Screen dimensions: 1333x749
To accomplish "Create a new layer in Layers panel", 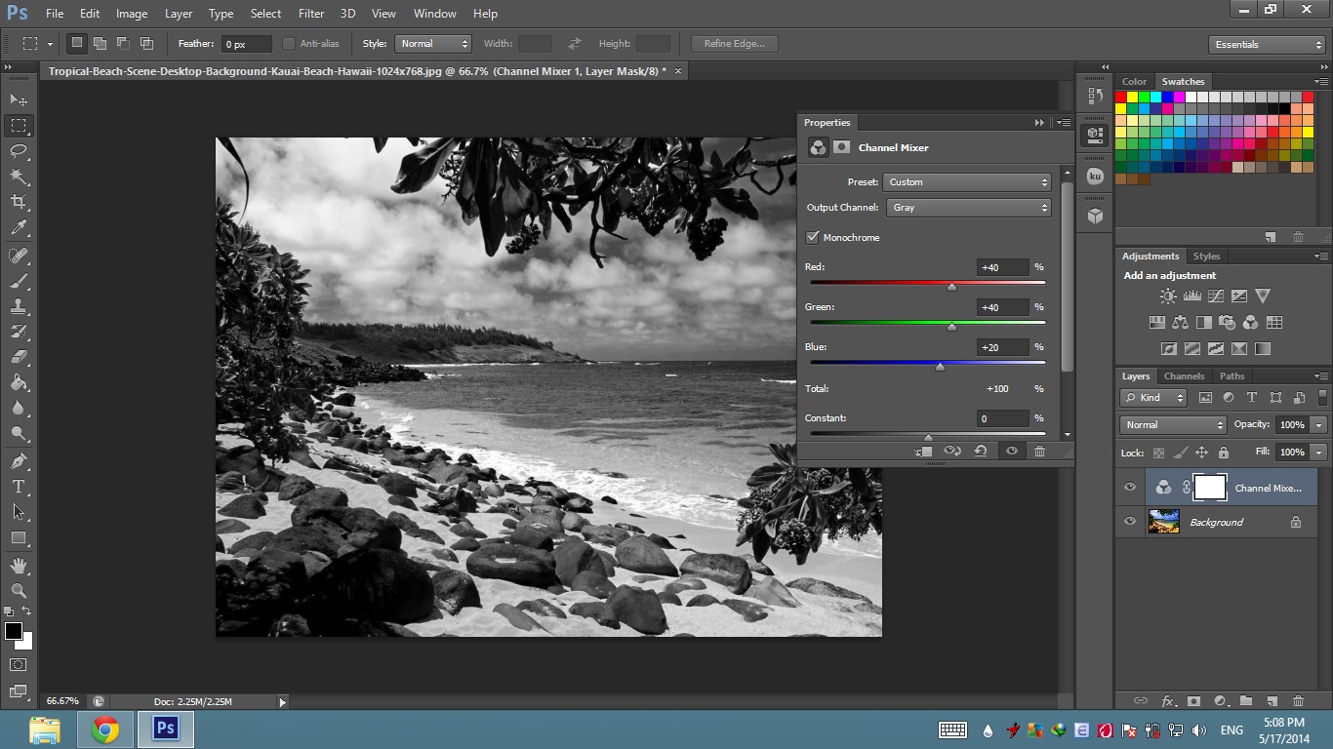I will 1272,700.
